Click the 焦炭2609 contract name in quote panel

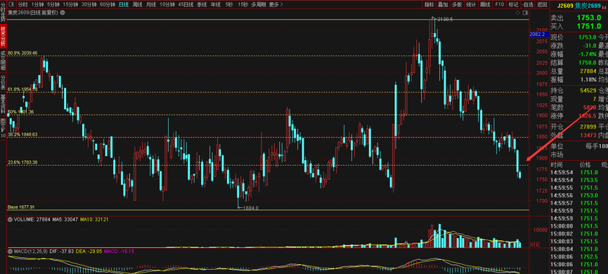[588, 6]
